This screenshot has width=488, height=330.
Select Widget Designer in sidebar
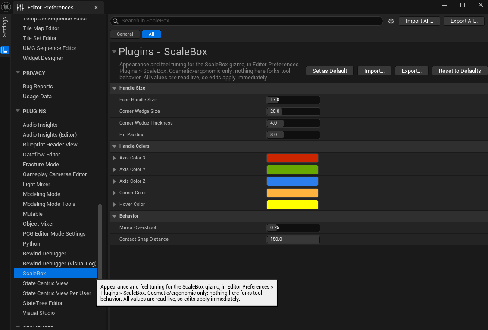43,58
